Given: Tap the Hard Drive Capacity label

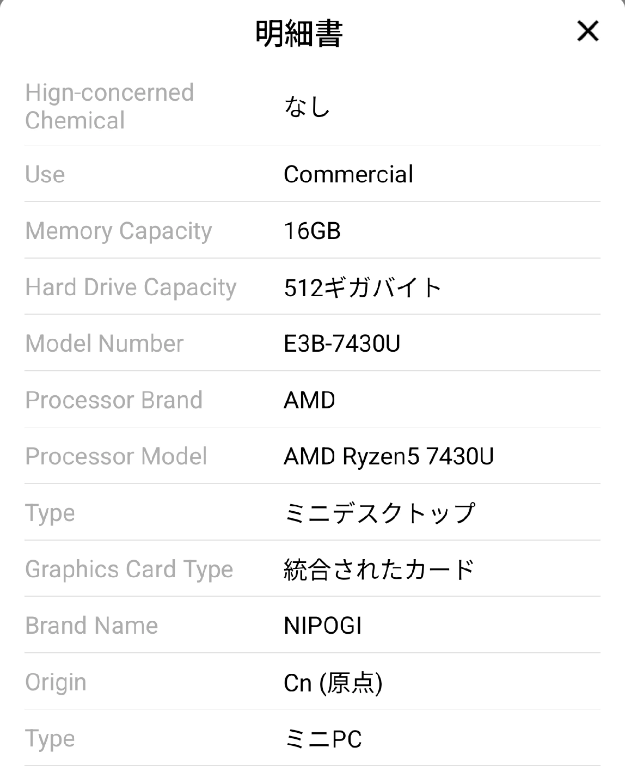Looking at the screenshot, I should 131,287.
